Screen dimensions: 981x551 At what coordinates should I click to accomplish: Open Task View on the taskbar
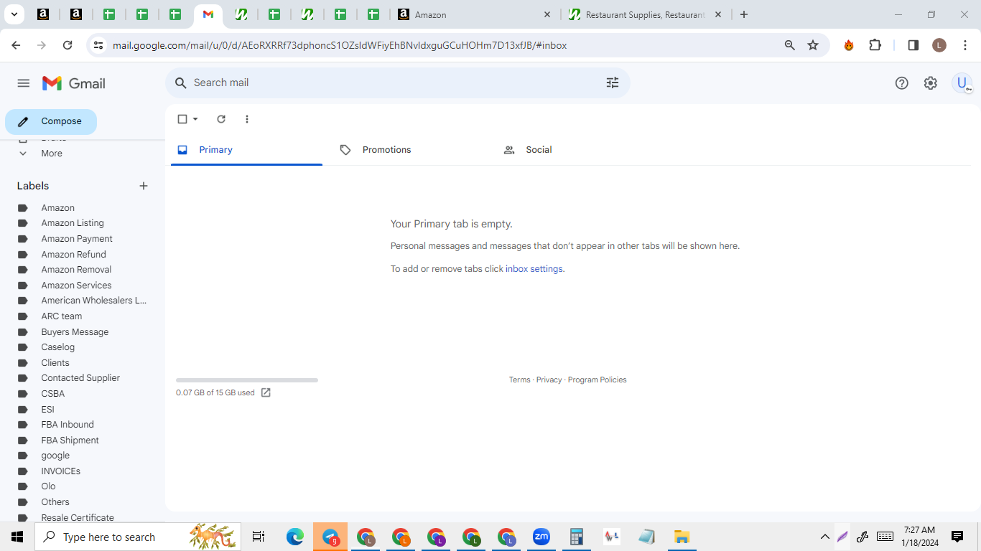[259, 537]
